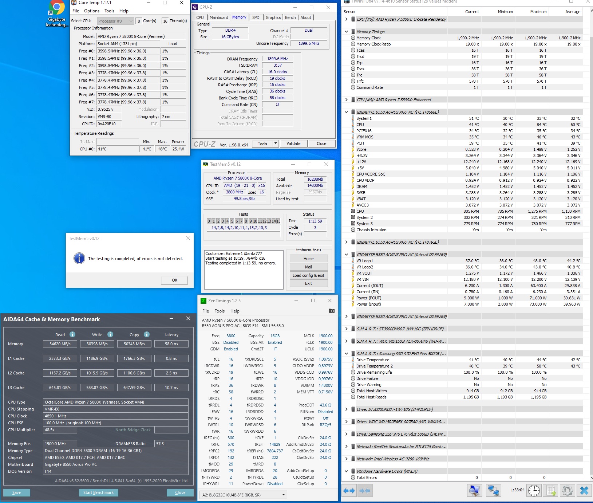This screenshot has height=503, width=593.
Task: Click Mail button in TestMem5
Action: point(308,267)
